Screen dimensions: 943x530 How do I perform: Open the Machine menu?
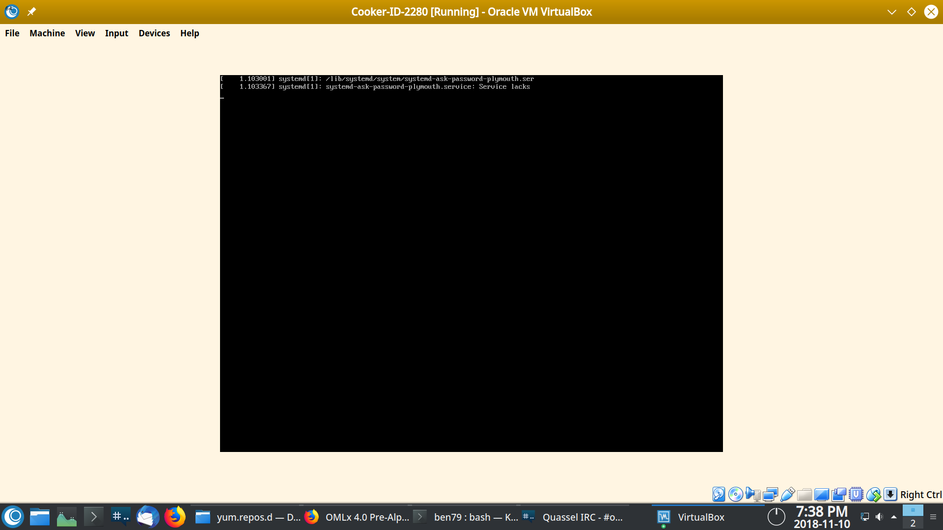tap(47, 33)
